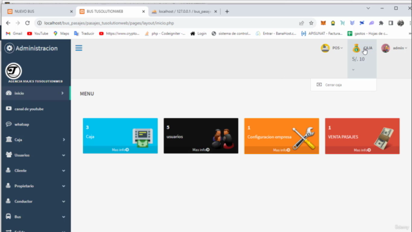Reload the current page

coord(27,23)
